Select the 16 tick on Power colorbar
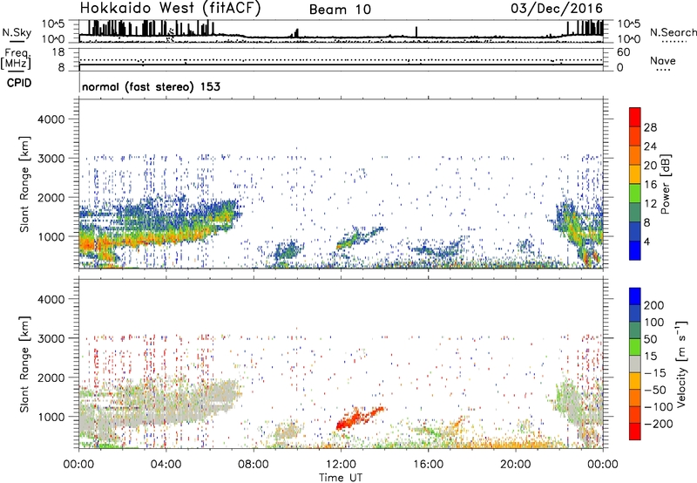 pos(650,185)
